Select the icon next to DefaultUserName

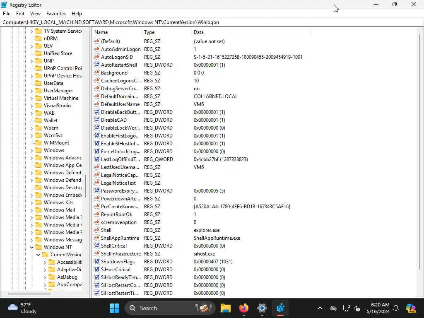(96, 104)
